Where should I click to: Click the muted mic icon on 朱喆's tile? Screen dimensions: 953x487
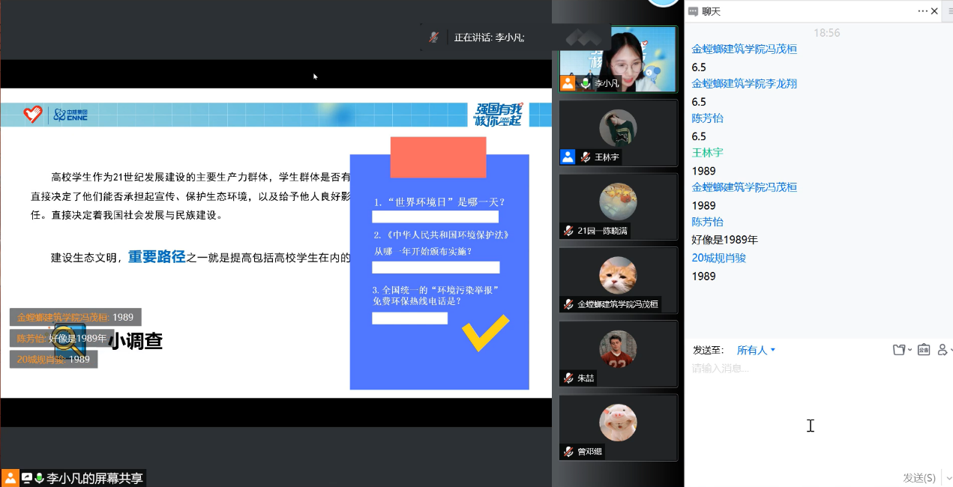[x=569, y=378]
